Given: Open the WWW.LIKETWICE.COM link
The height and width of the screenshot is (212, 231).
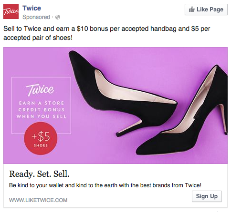Looking at the screenshot, I should pyautogui.click(x=38, y=200).
